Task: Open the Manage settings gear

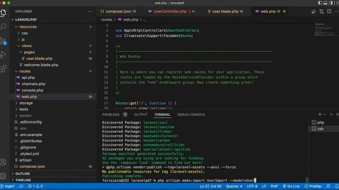Action: click(3, 176)
